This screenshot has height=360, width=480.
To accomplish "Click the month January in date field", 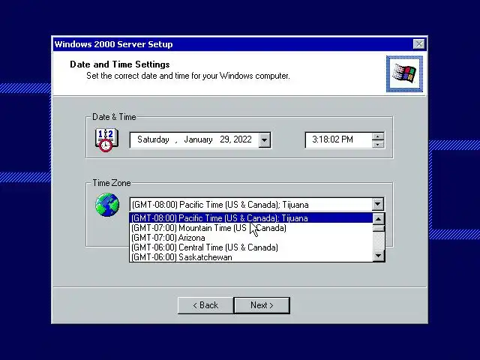I will pyautogui.click(x=198, y=139).
